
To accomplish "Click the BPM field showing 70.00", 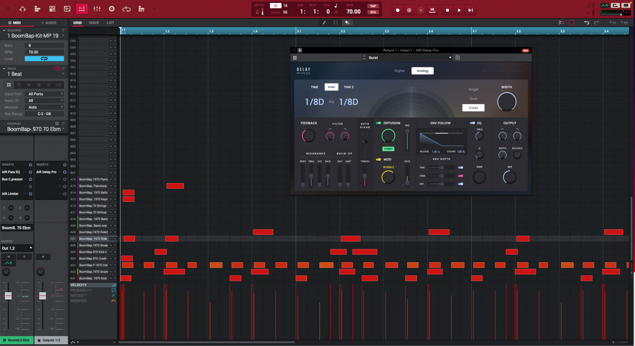I will (x=44, y=52).
